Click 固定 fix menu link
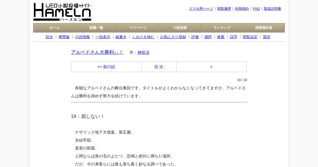 tap(267, 37)
